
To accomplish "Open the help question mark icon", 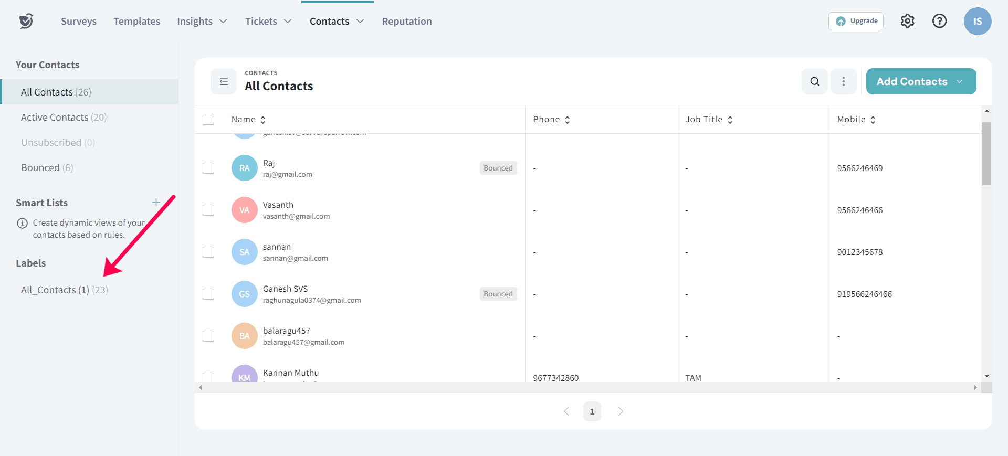I will (939, 21).
